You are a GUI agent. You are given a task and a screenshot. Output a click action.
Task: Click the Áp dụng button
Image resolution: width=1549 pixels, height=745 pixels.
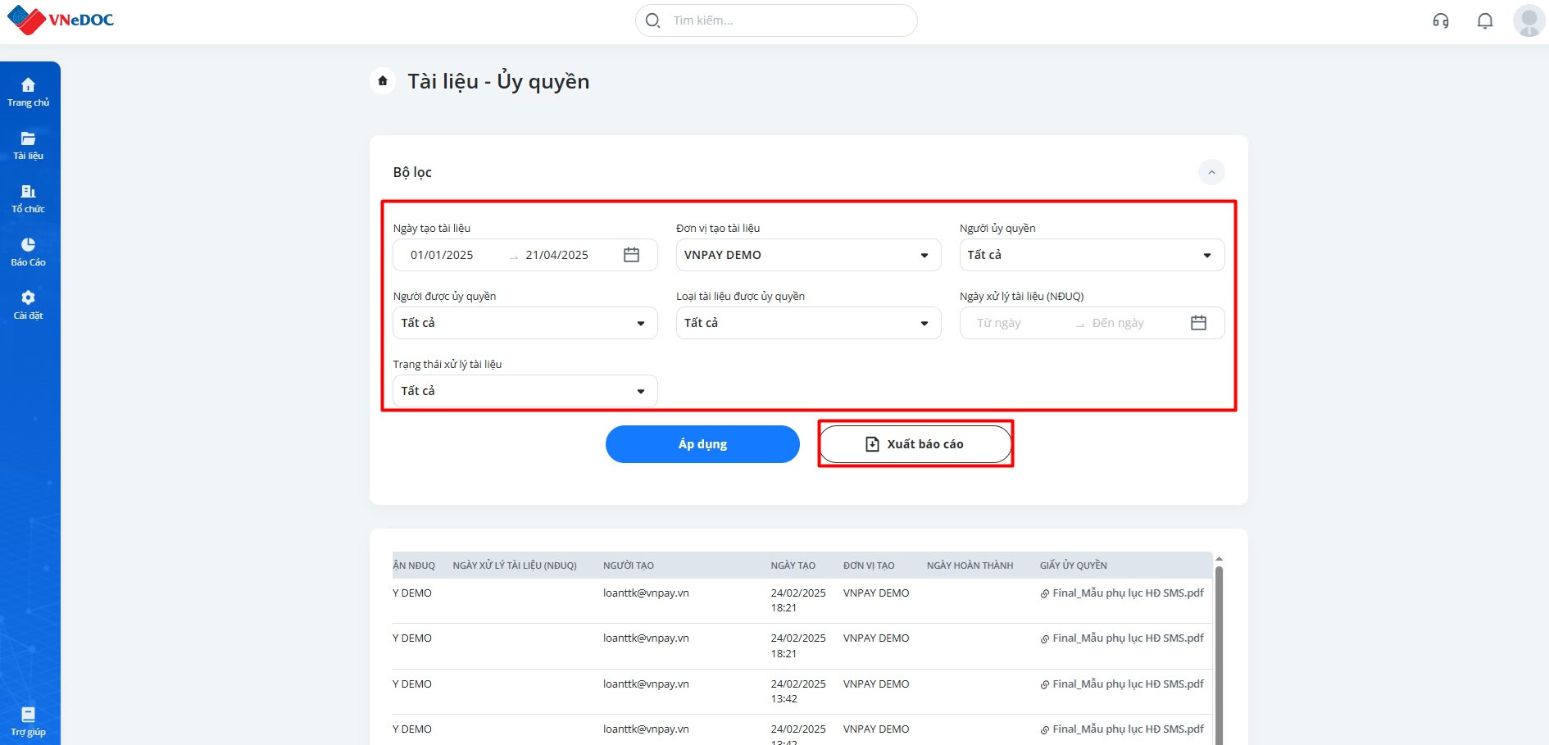pos(702,444)
